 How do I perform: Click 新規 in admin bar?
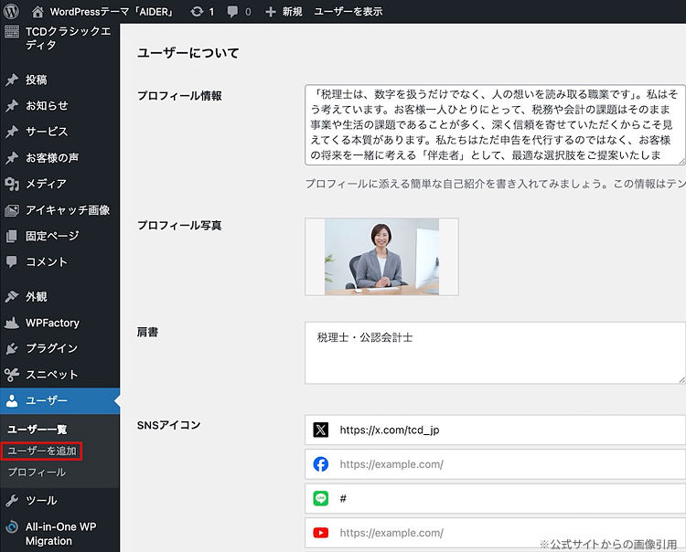coord(293,12)
